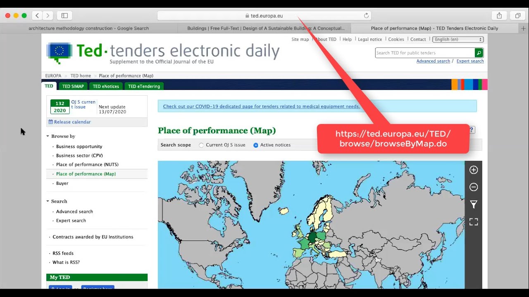Image resolution: width=529 pixels, height=297 pixels.
Task: Browse by Business sector (CPV)
Action: (79, 156)
